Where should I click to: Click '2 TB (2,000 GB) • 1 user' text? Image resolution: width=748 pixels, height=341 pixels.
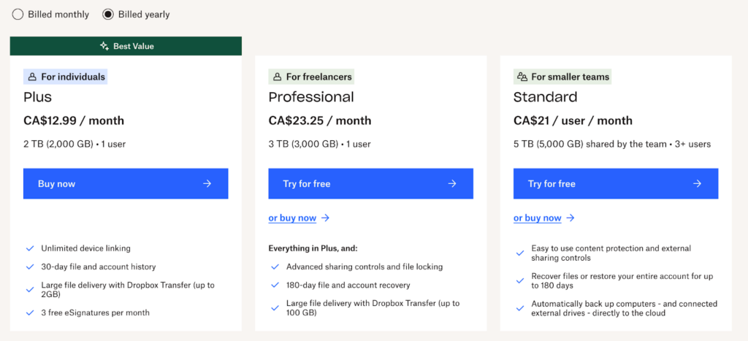[x=75, y=144]
